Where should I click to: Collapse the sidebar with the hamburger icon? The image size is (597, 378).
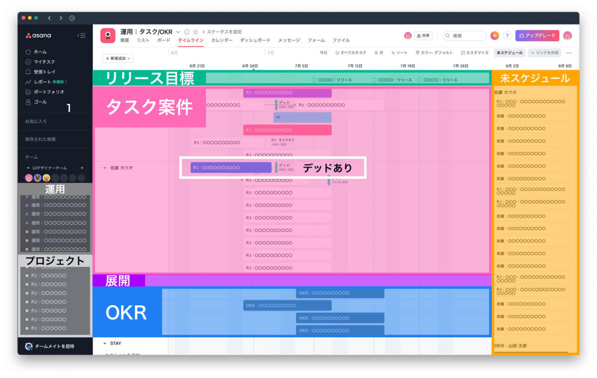(82, 35)
